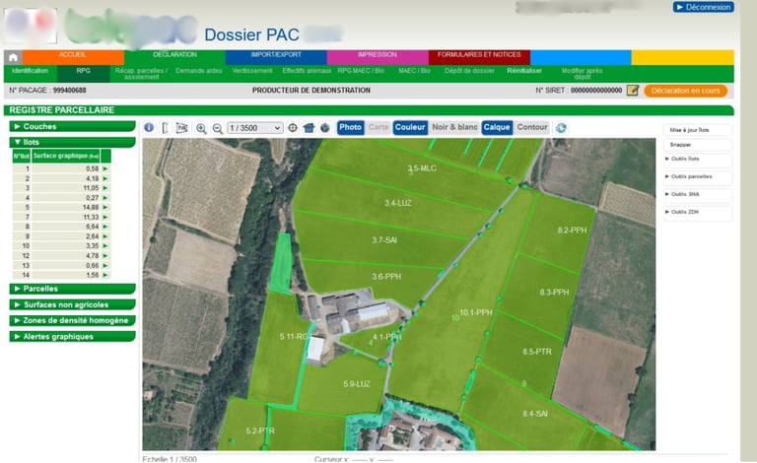Go to îlot 12 via its green arrow
Screen dimensions: 757x463
(x=105, y=255)
